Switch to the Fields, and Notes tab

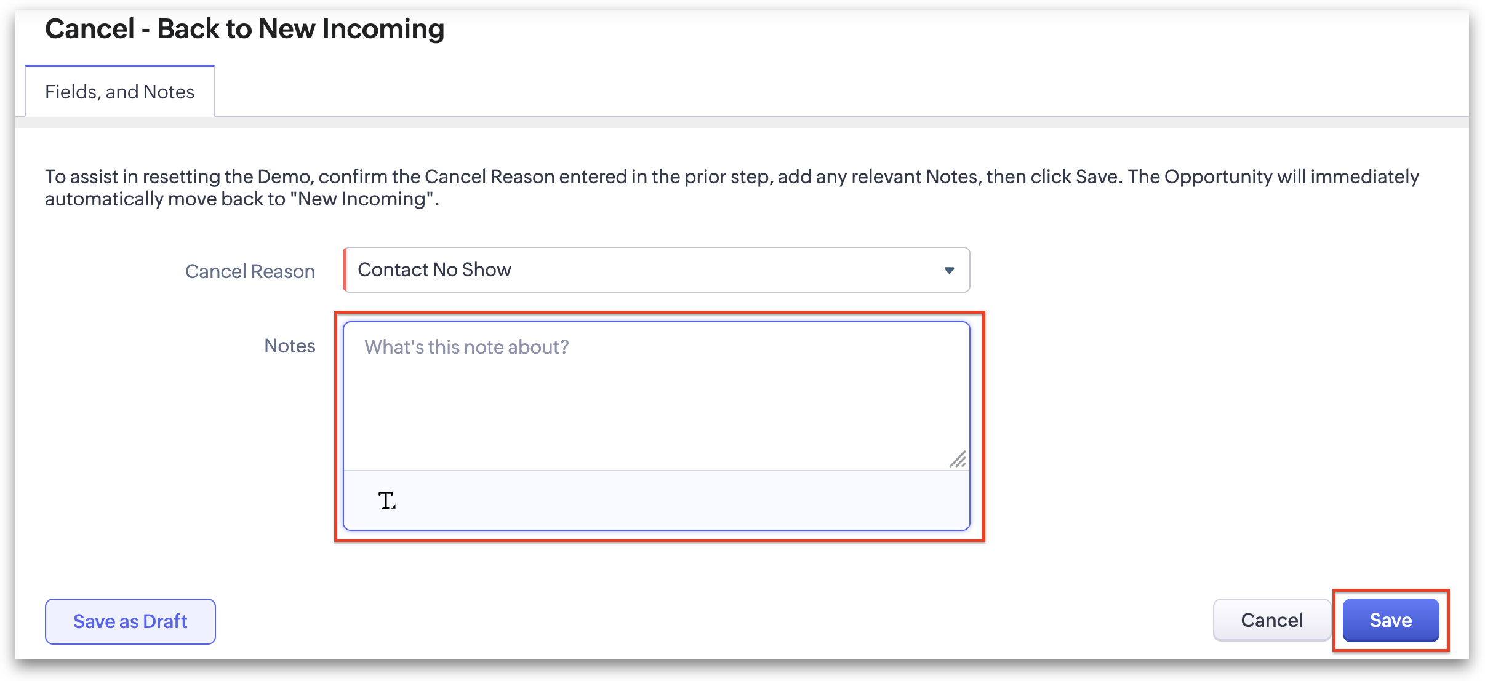pyautogui.click(x=119, y=92)
